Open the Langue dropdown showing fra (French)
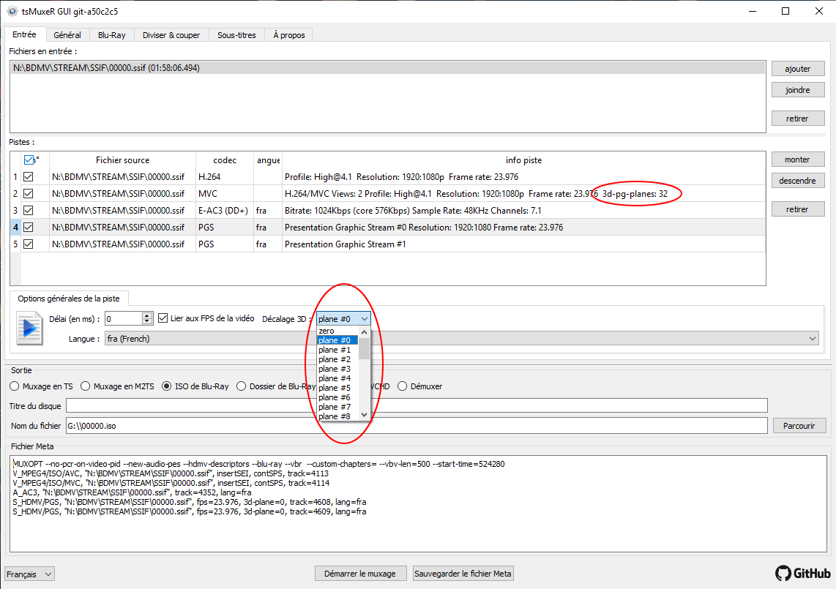This screenshot has width=836, height=589. [x=462, y=339]
